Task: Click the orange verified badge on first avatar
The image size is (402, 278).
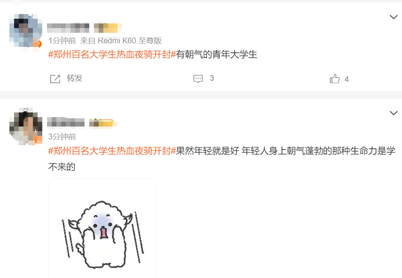Action: [x=38, y=44]
